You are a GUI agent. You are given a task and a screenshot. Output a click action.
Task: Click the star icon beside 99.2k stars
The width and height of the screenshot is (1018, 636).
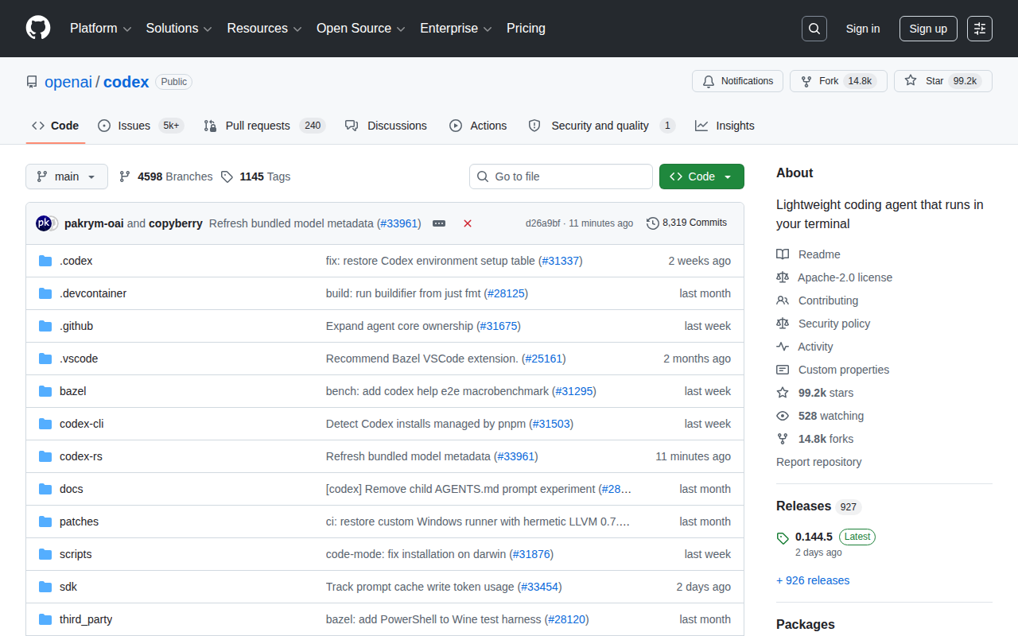tap(783, 393)
